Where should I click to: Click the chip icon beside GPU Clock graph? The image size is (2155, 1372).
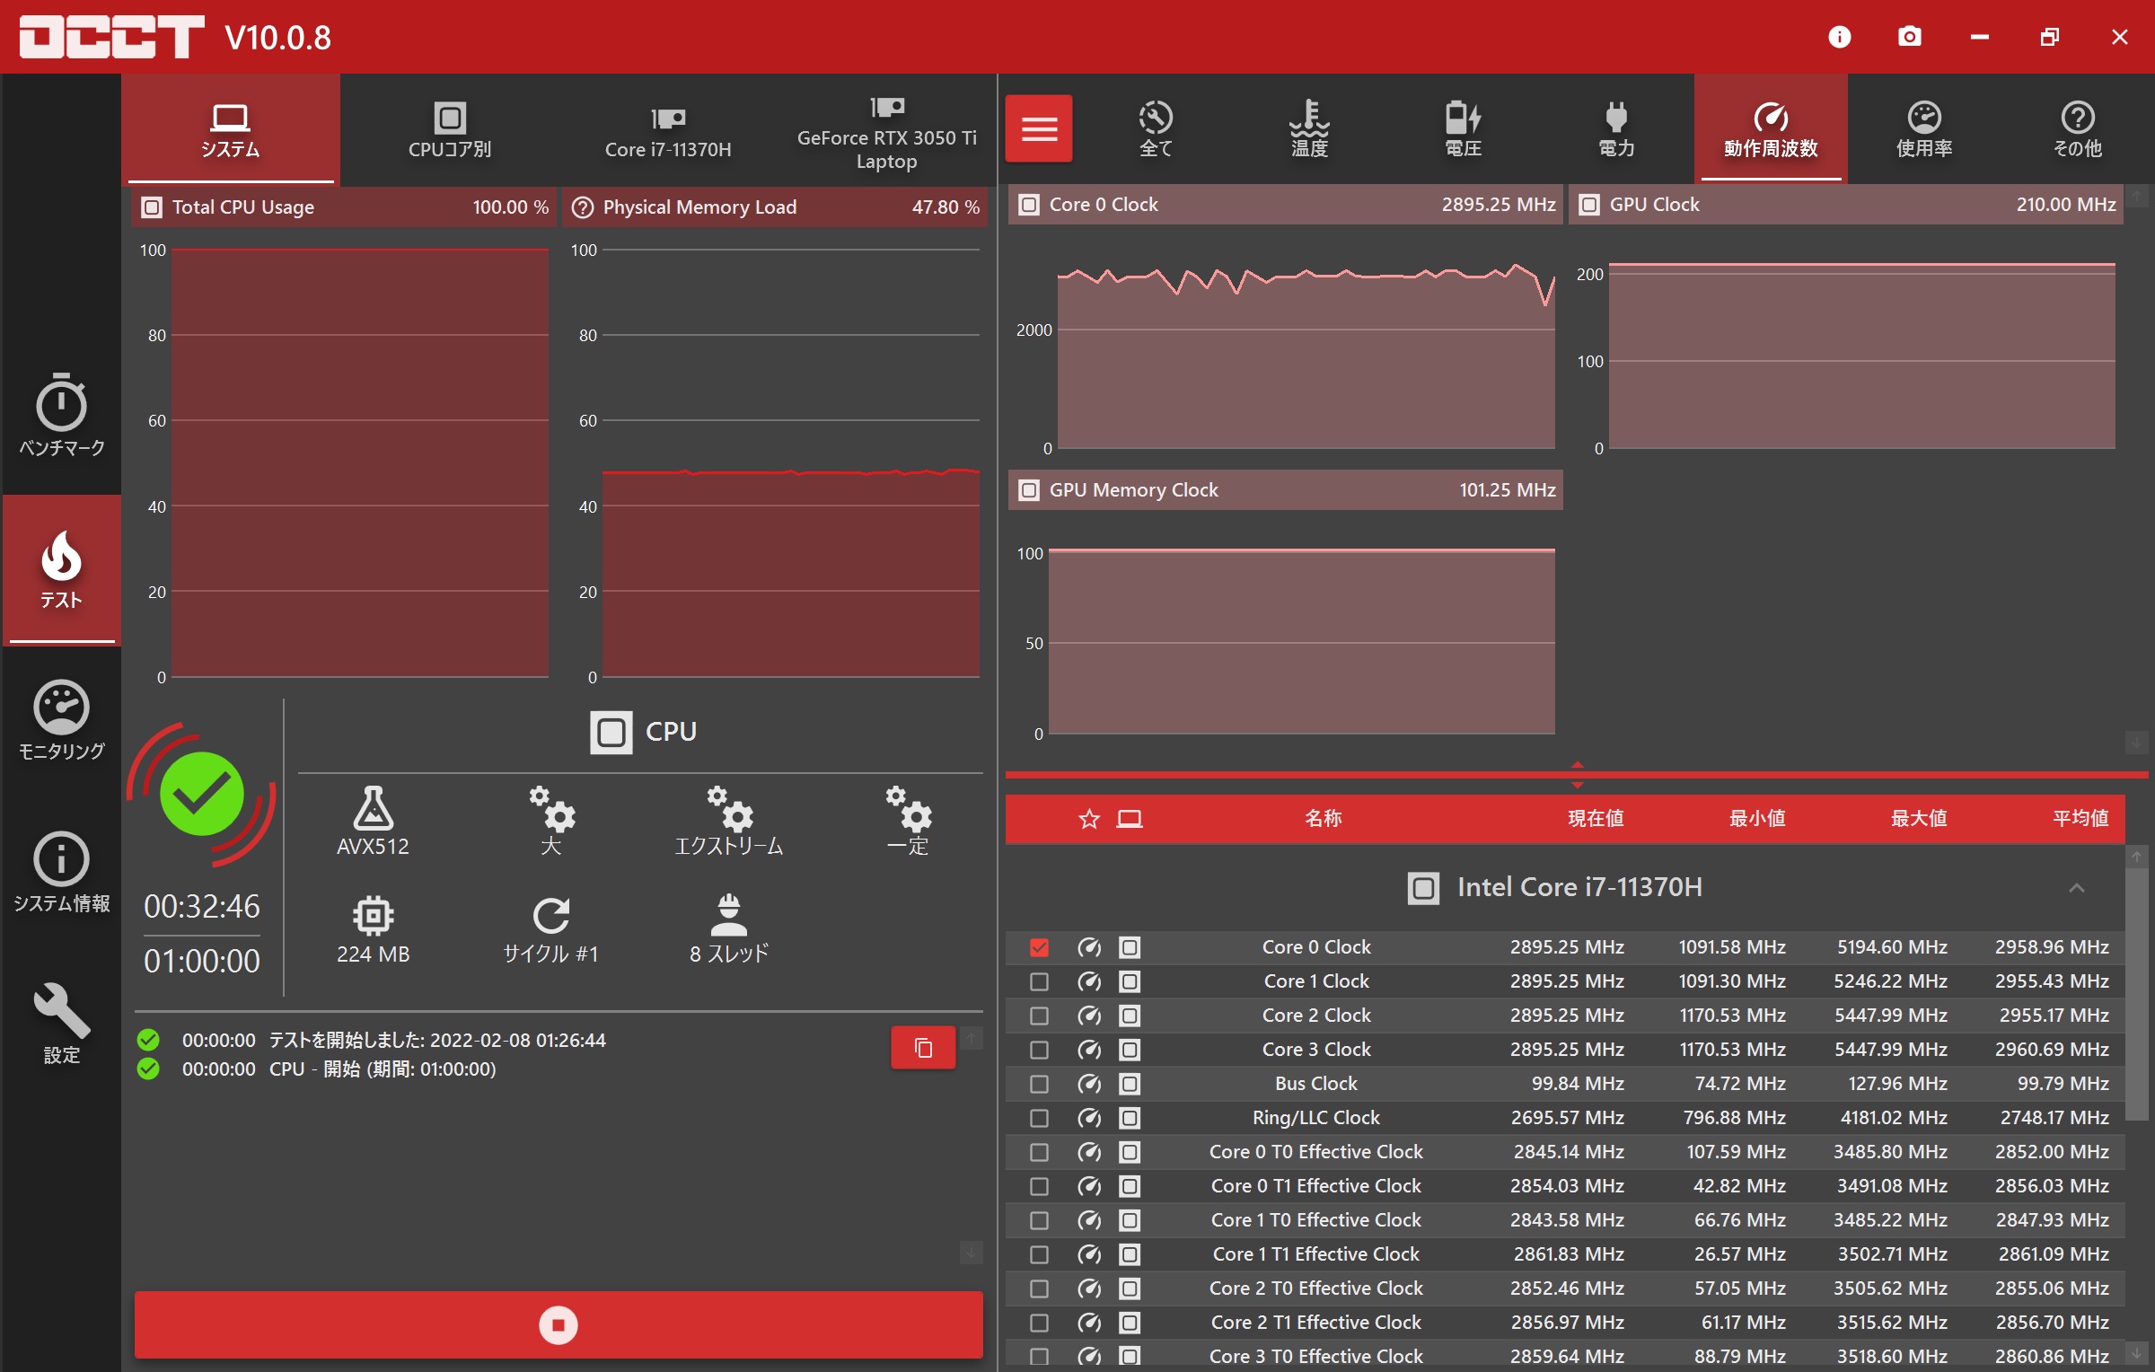point(1589,205)
